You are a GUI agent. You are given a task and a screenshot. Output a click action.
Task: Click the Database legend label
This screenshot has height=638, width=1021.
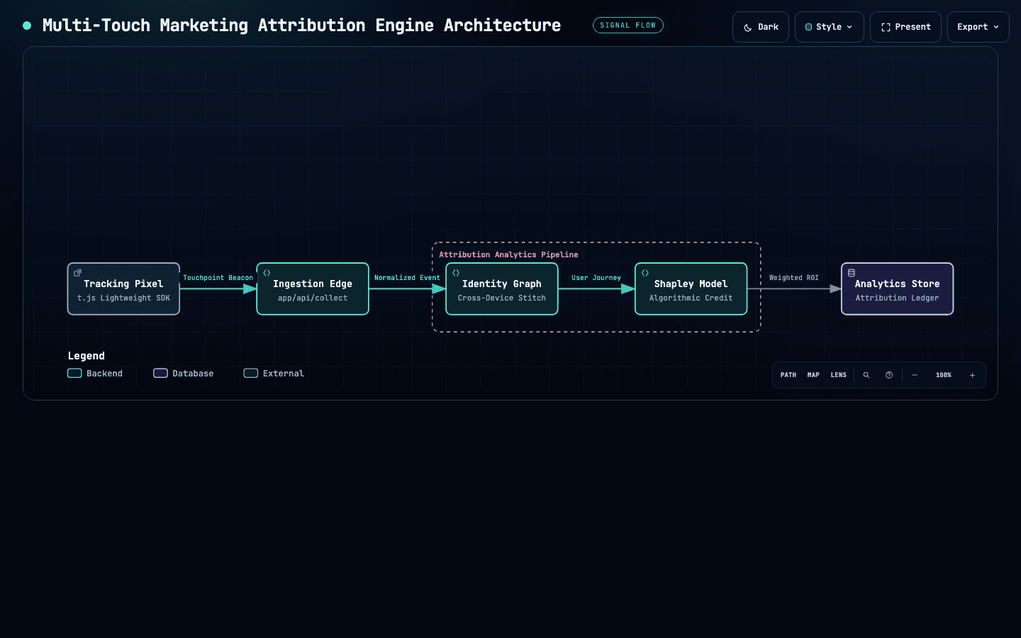(x=193, y=374)
